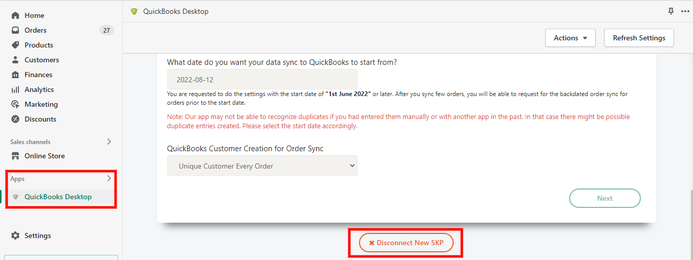
Task: Pin the QuickBooks Desktop app
Action: pyautogui.click(x=671, y=11)
